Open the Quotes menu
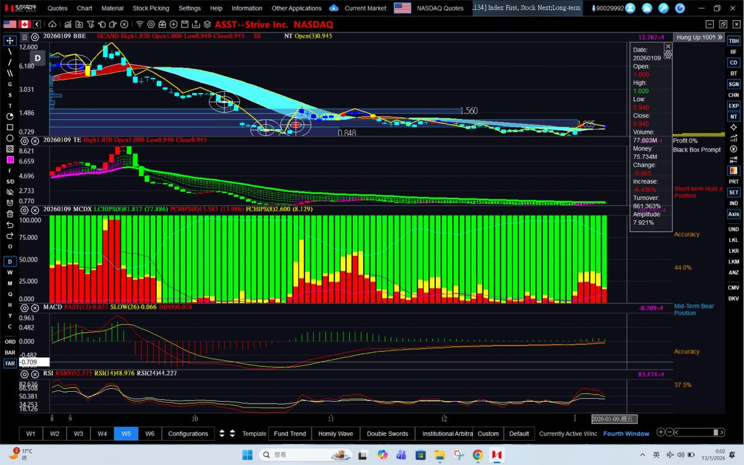This screenshot has width=744, height=465. click(x=58, y=8)
